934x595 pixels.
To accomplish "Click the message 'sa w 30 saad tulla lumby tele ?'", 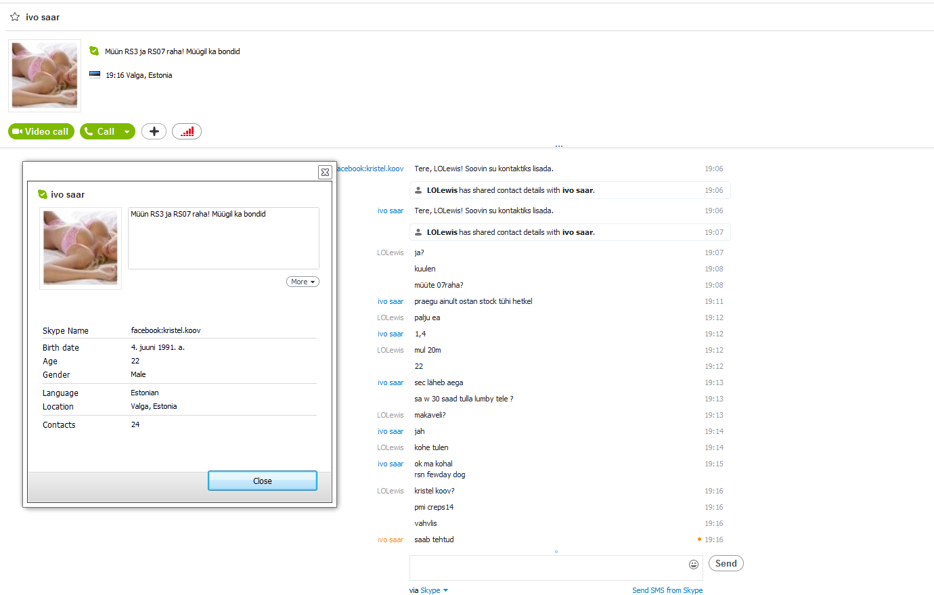I will (x=464, y=399).
